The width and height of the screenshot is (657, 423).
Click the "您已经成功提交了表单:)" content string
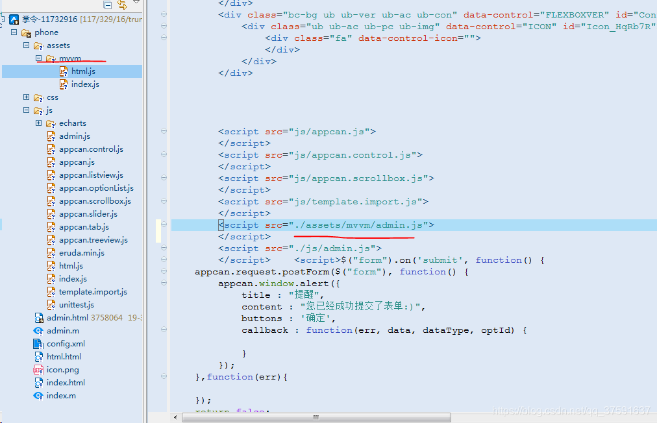click(360, 307)
